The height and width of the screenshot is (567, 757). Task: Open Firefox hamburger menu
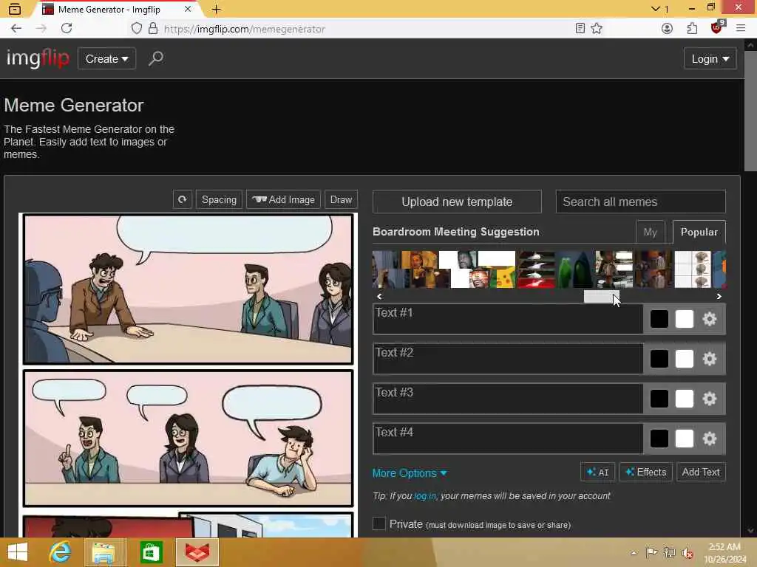coord(741,29)
